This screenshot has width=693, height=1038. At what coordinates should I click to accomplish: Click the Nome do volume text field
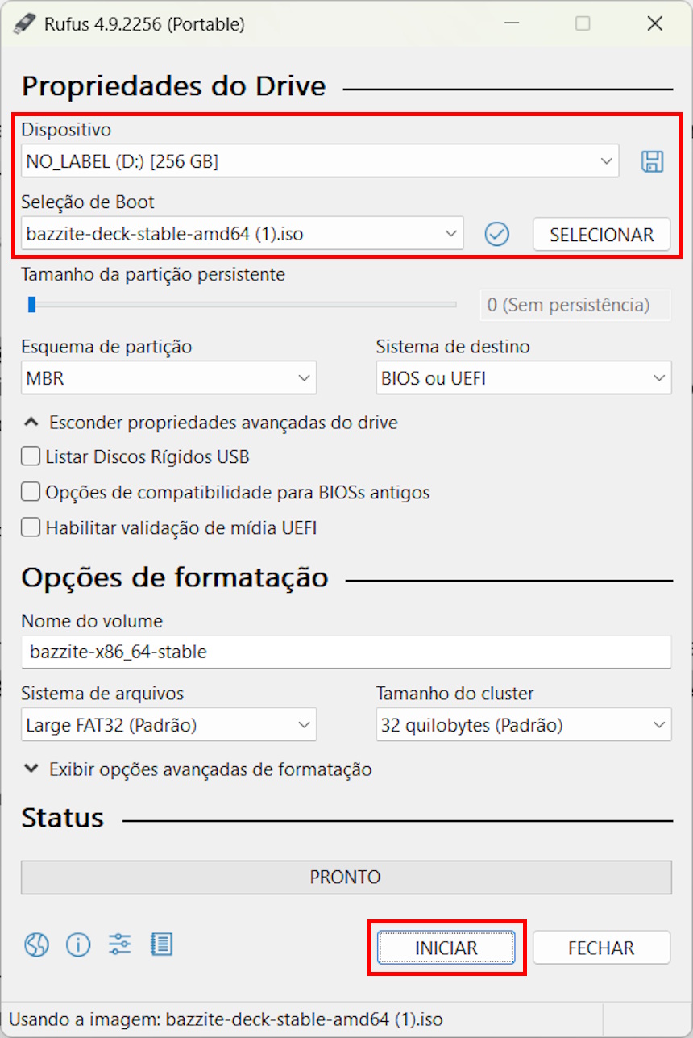click(x=346, y=652)
